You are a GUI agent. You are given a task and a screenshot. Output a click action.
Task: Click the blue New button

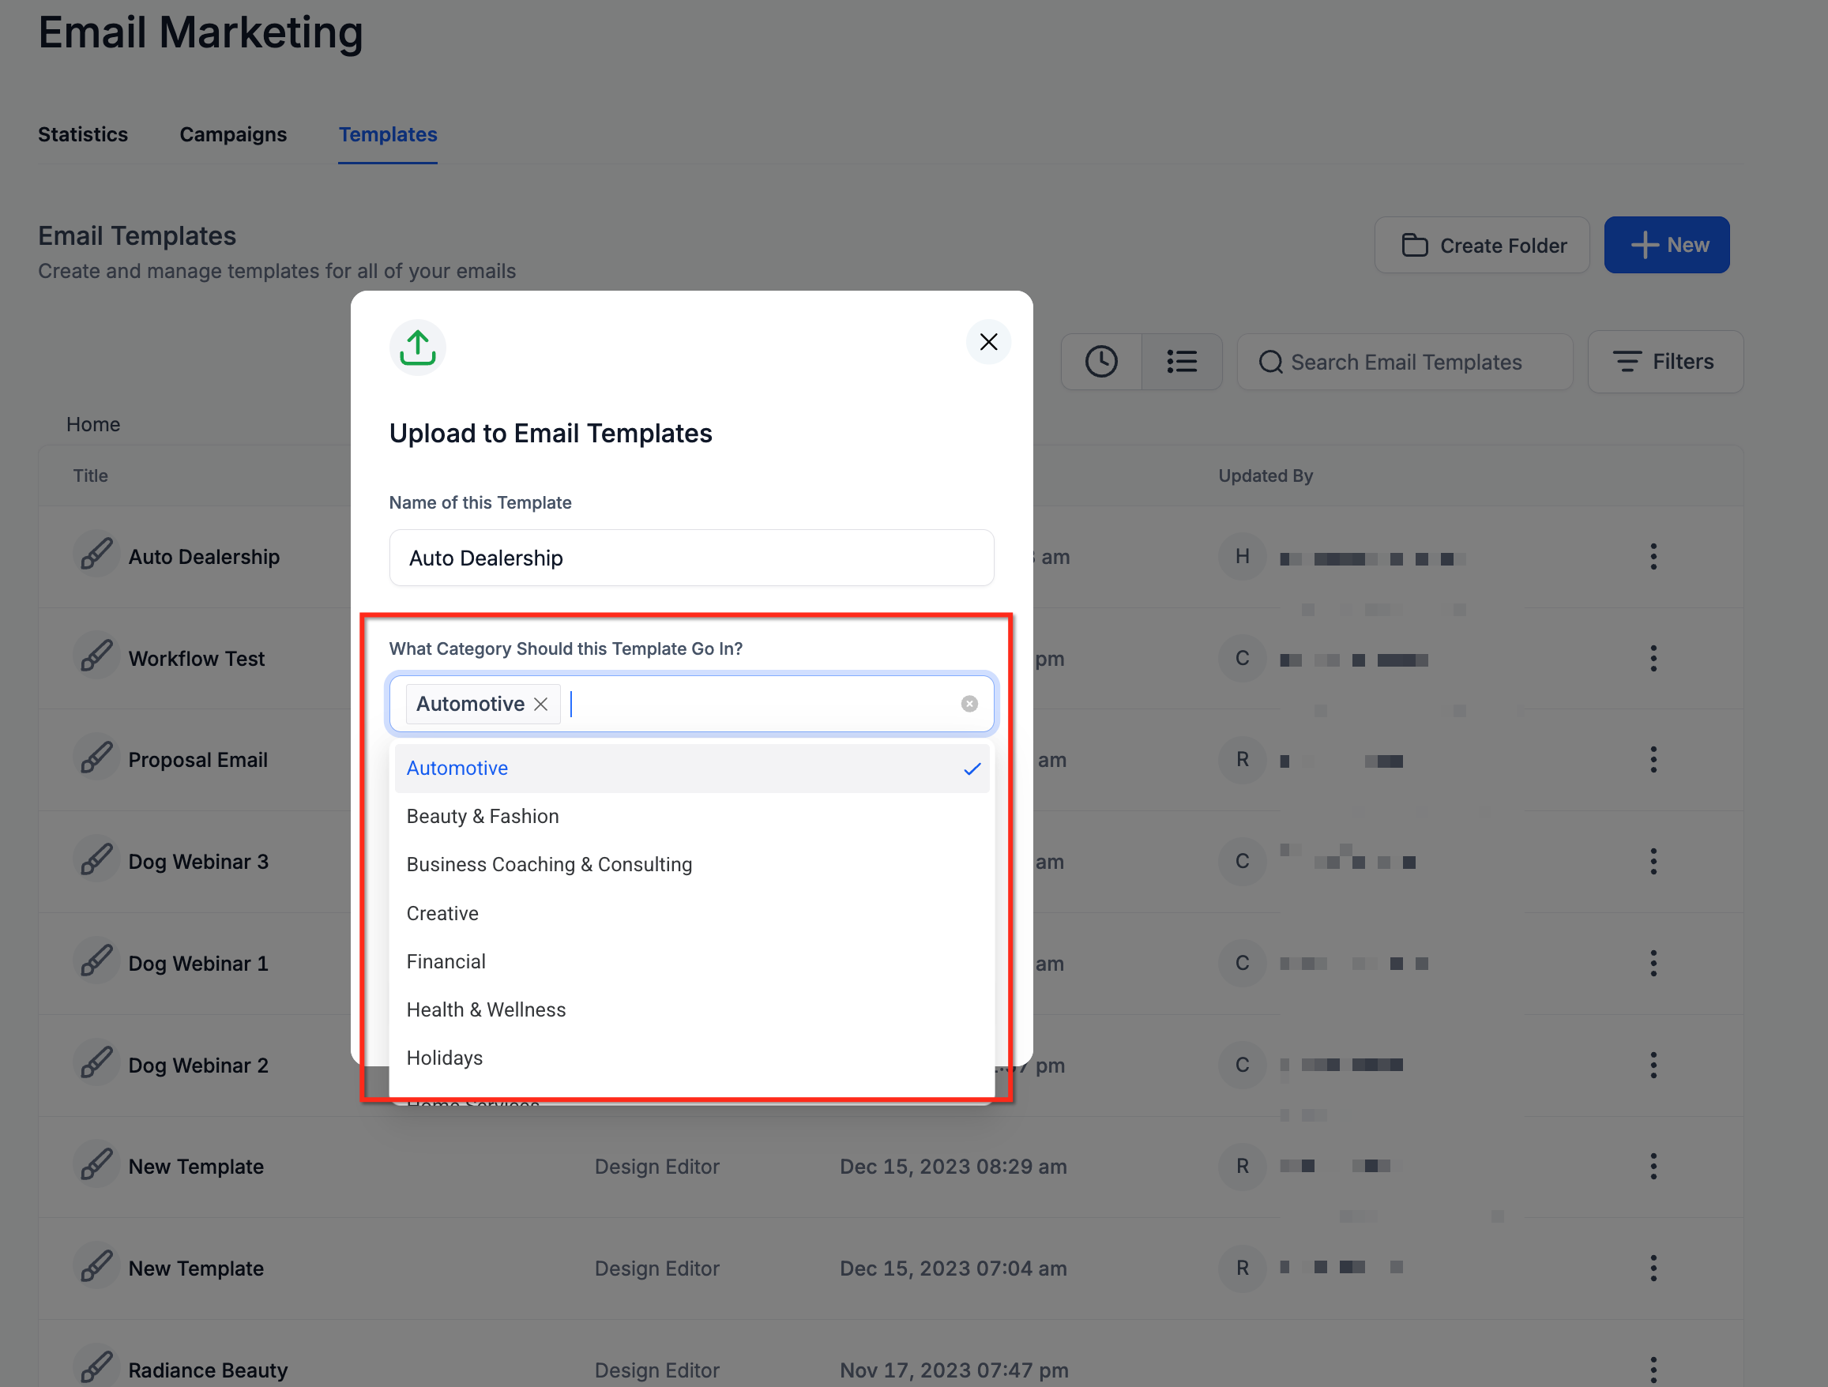[1666, 246]
